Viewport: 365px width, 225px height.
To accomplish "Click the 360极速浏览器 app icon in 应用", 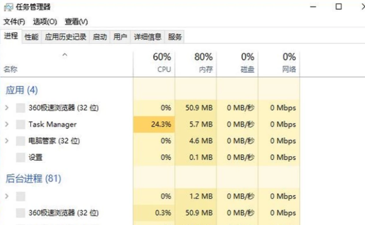I will coord(20,108).
